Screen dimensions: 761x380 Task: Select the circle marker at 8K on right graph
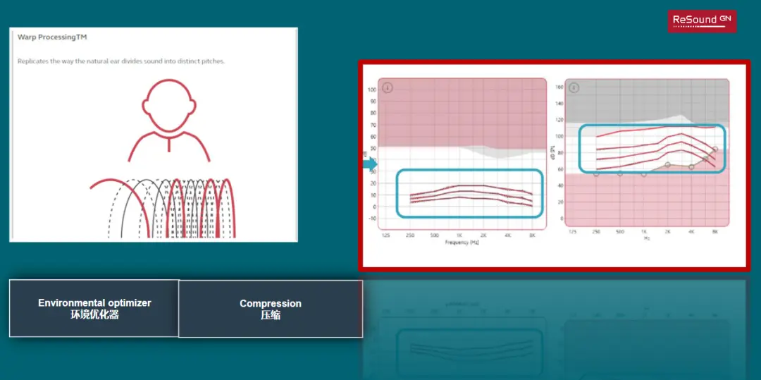tap(714, 149)
